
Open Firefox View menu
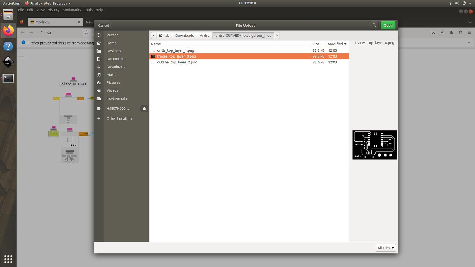(x=40, y=10)
